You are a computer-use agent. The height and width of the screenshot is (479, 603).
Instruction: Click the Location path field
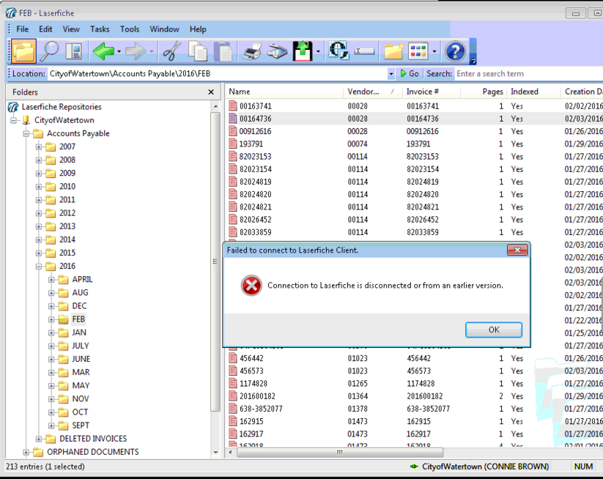coord(218,73)
